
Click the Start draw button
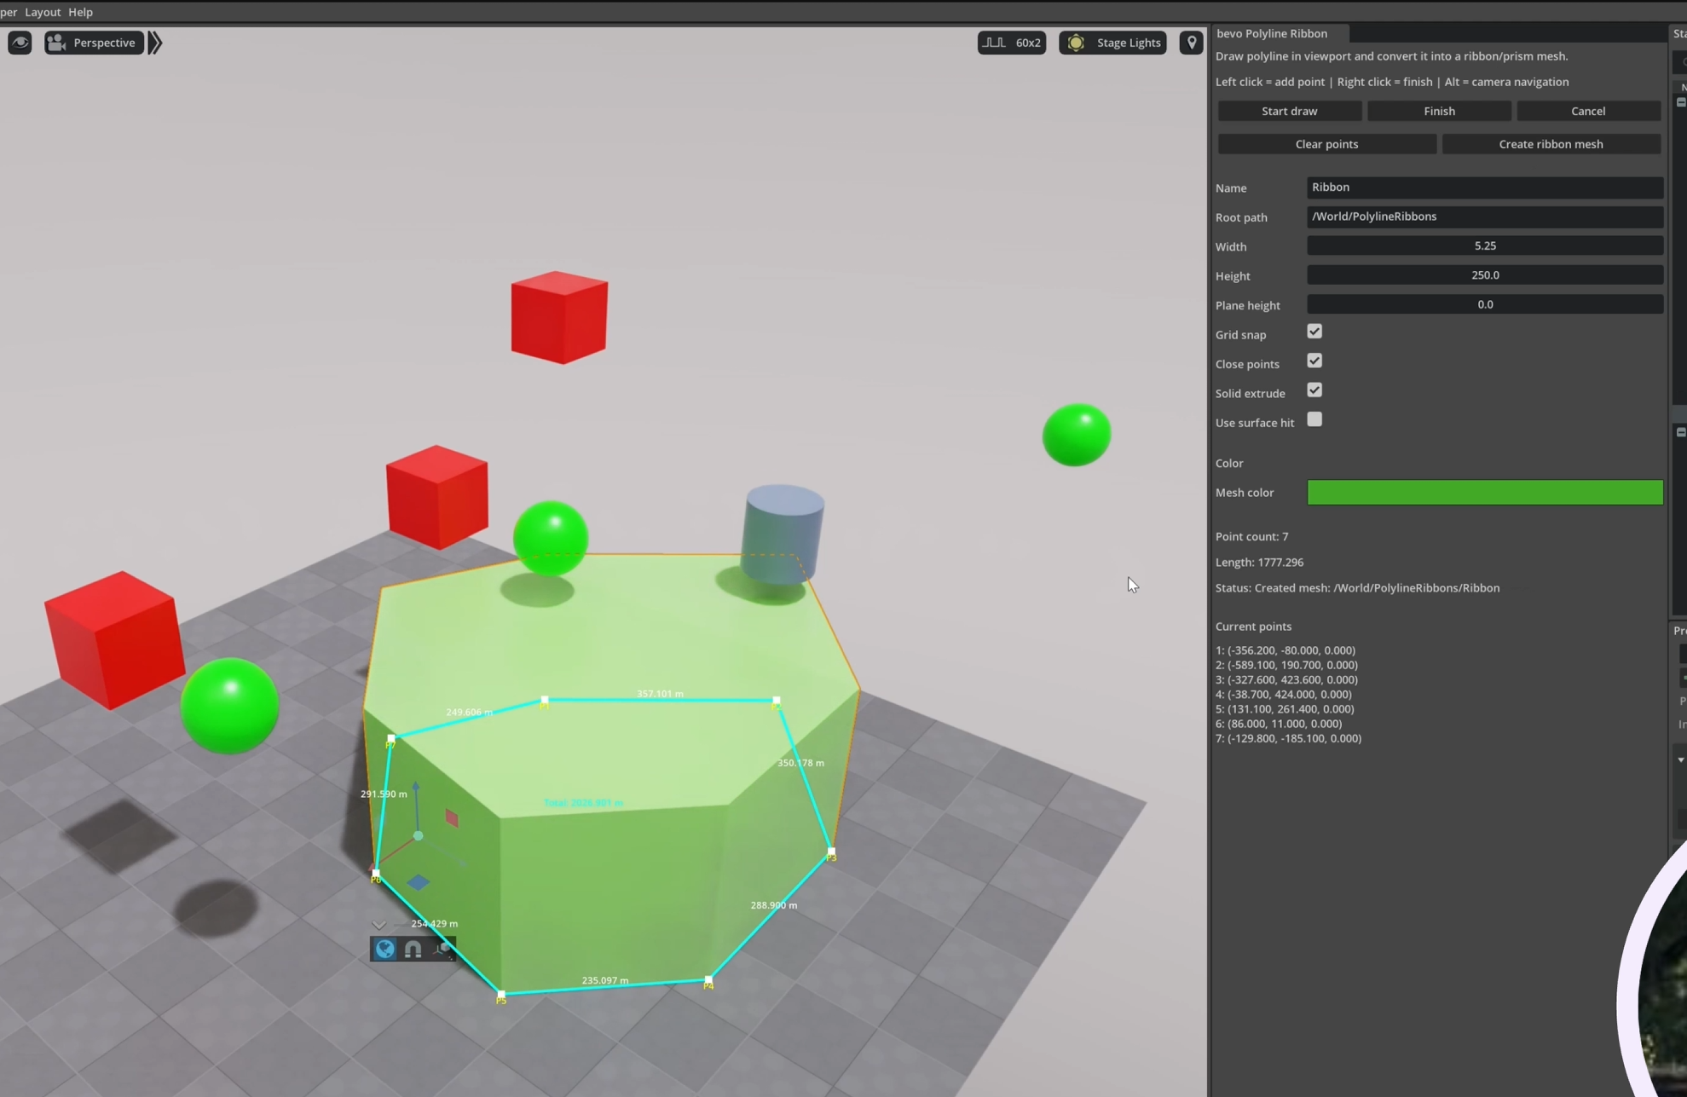click(1289, 111)
